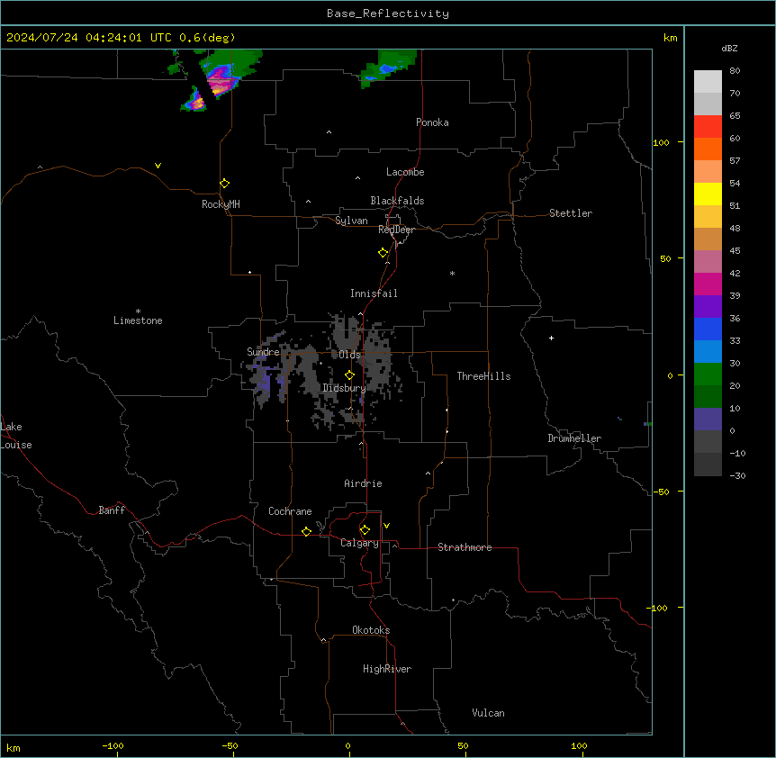
Task: Click the Cochrane label
Action: (x=290, y=511)
